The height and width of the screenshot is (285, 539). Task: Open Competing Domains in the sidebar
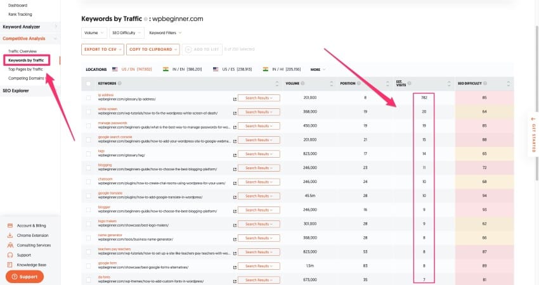point(26,79)
